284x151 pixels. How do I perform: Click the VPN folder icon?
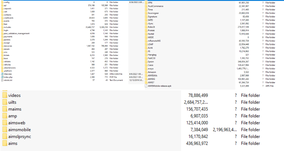(x=146, y=3)
